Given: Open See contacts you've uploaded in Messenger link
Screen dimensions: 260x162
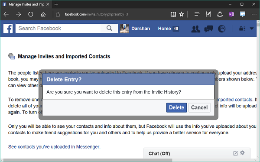Looking at the screenshot, I should 54,147.
